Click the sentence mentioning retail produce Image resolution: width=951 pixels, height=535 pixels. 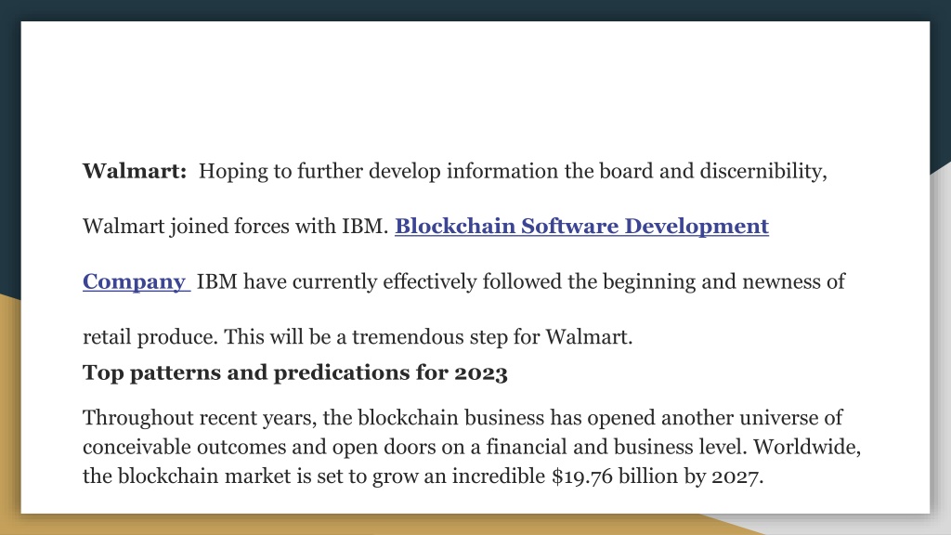[x=358, y=336]
